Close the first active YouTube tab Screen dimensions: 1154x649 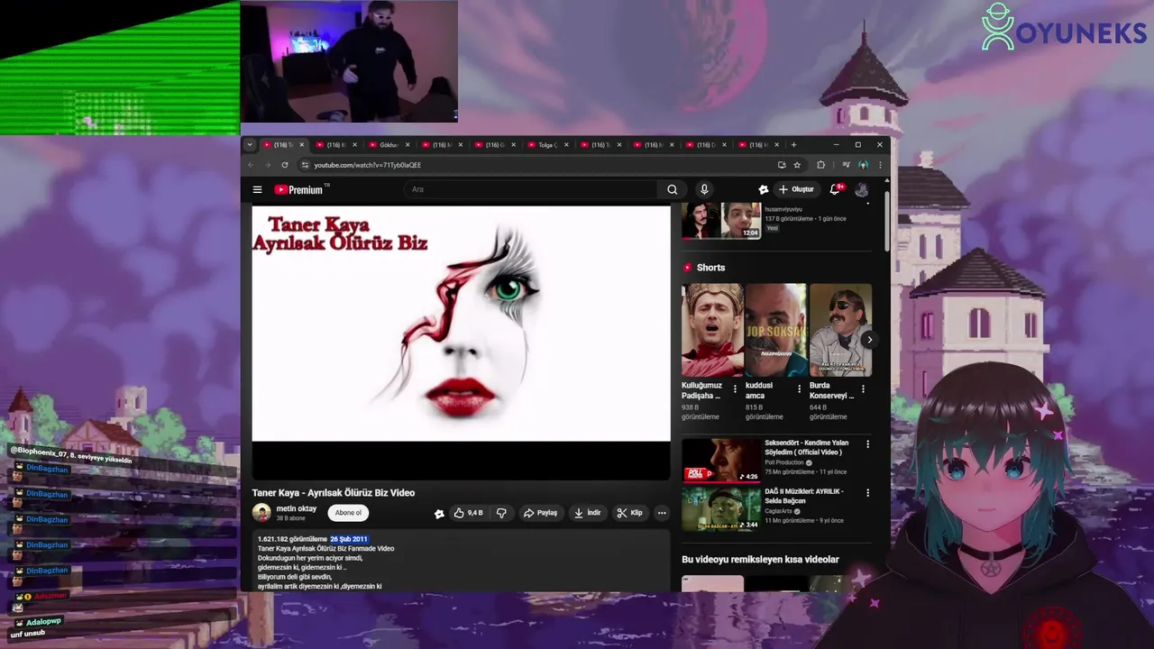[302, 145]
